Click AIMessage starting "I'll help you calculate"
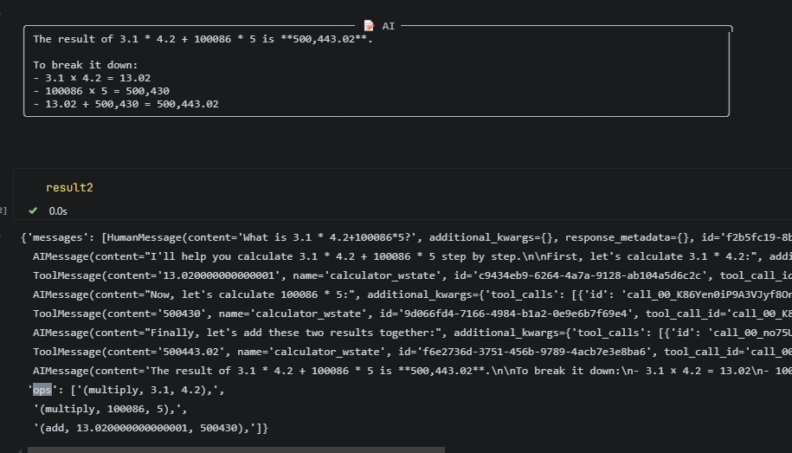This screenshot has height=453, width=792. point(412,256)
